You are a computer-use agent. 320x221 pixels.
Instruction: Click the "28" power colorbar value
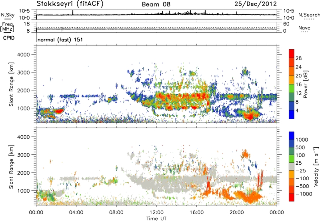pyautogui.click(x=298, y=58)
